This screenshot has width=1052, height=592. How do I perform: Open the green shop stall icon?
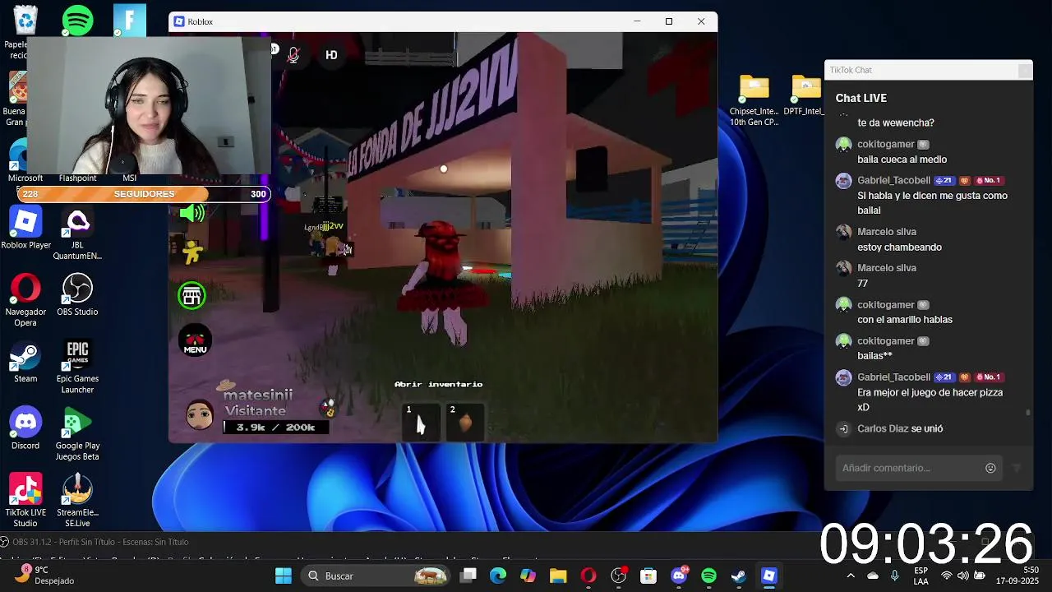coord(191,295)
